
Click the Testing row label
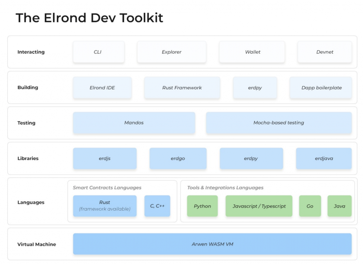point(26,123)
